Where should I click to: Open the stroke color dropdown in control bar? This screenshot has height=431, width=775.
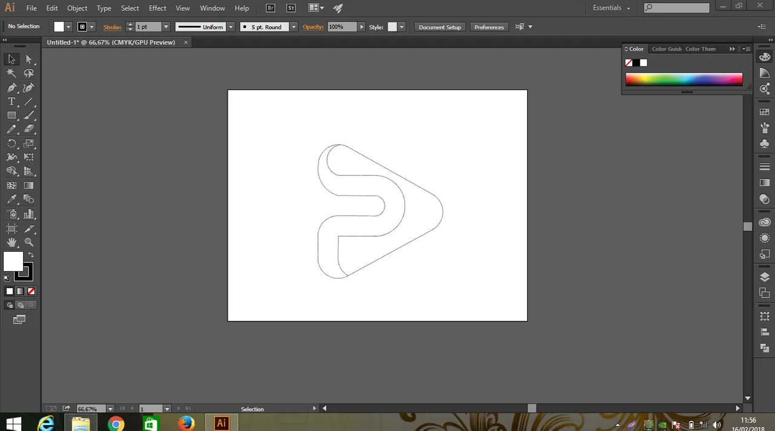[x=92, y=27]
